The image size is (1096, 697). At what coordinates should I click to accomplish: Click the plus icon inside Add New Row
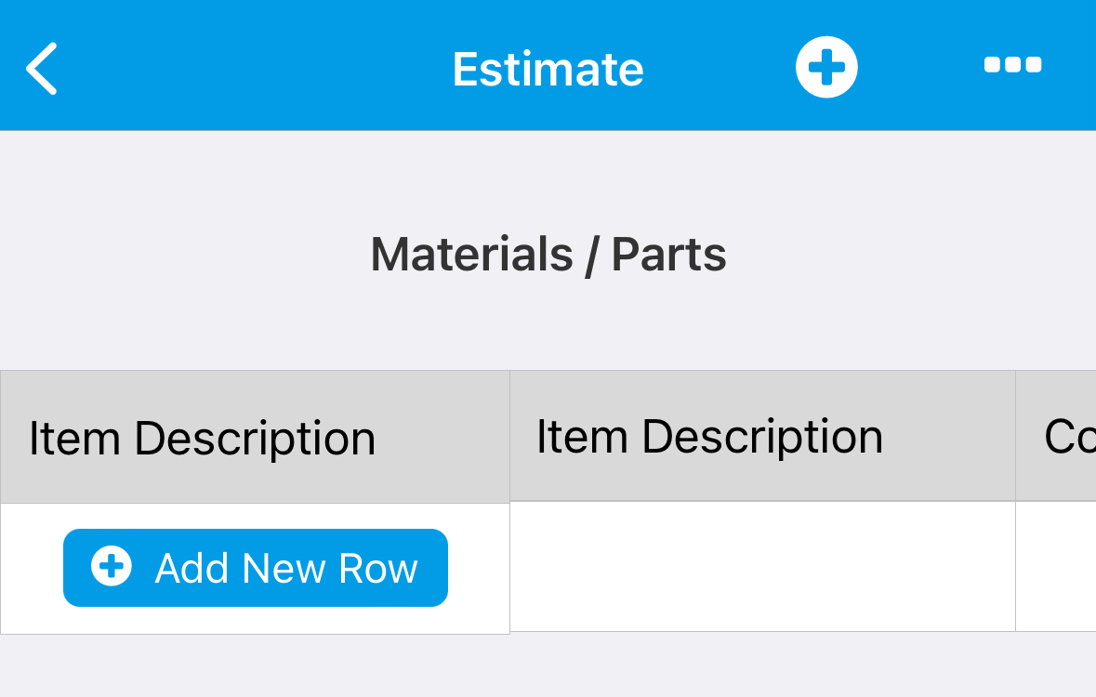112,566
